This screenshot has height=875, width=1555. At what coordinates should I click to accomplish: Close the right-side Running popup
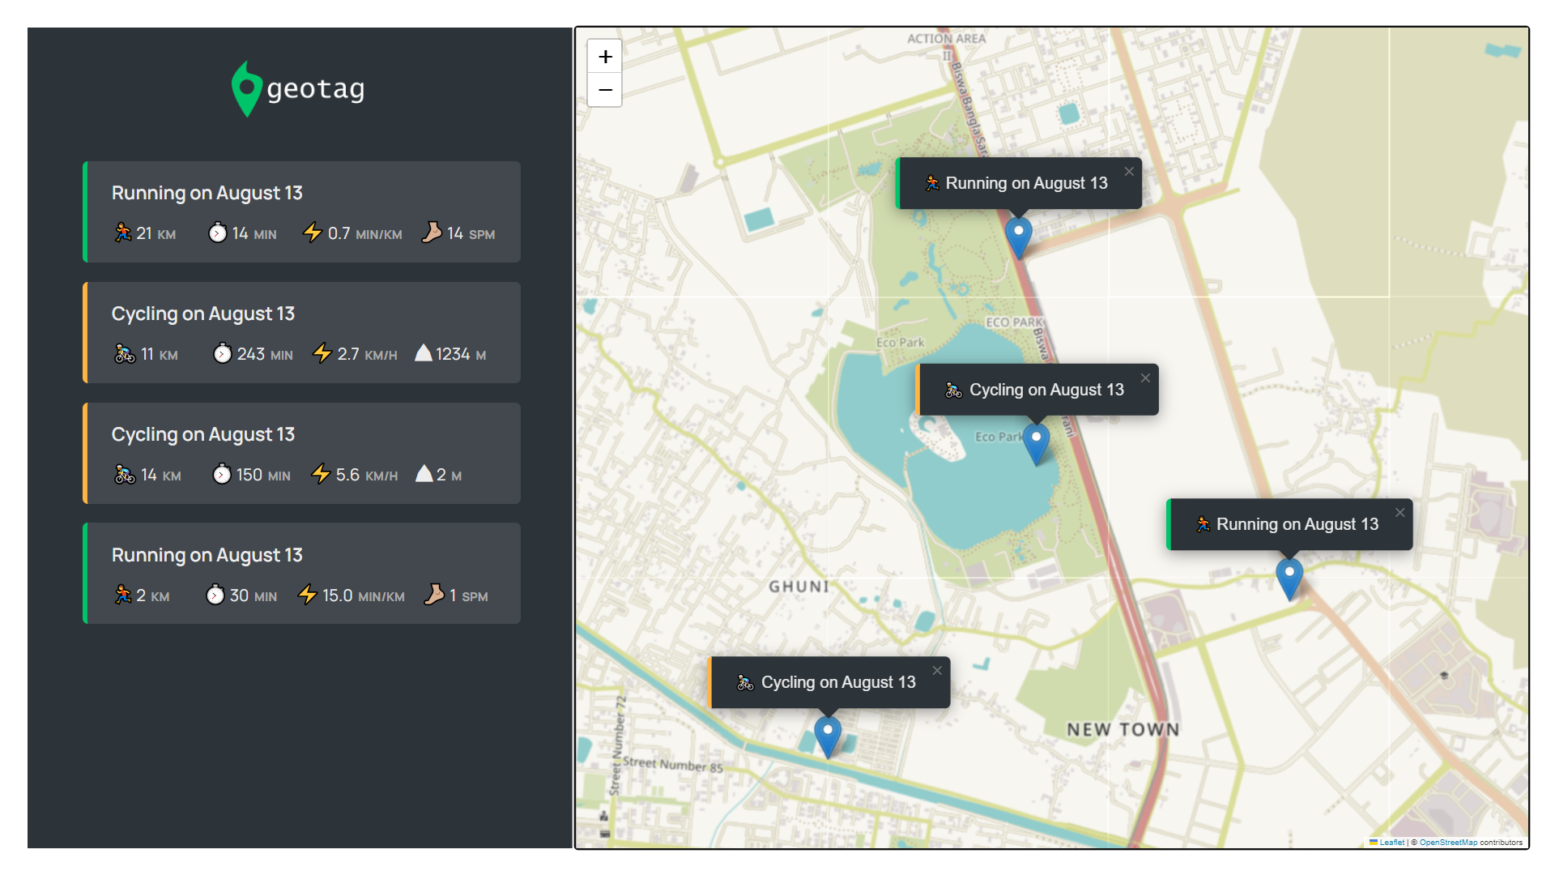point(1399,513)
